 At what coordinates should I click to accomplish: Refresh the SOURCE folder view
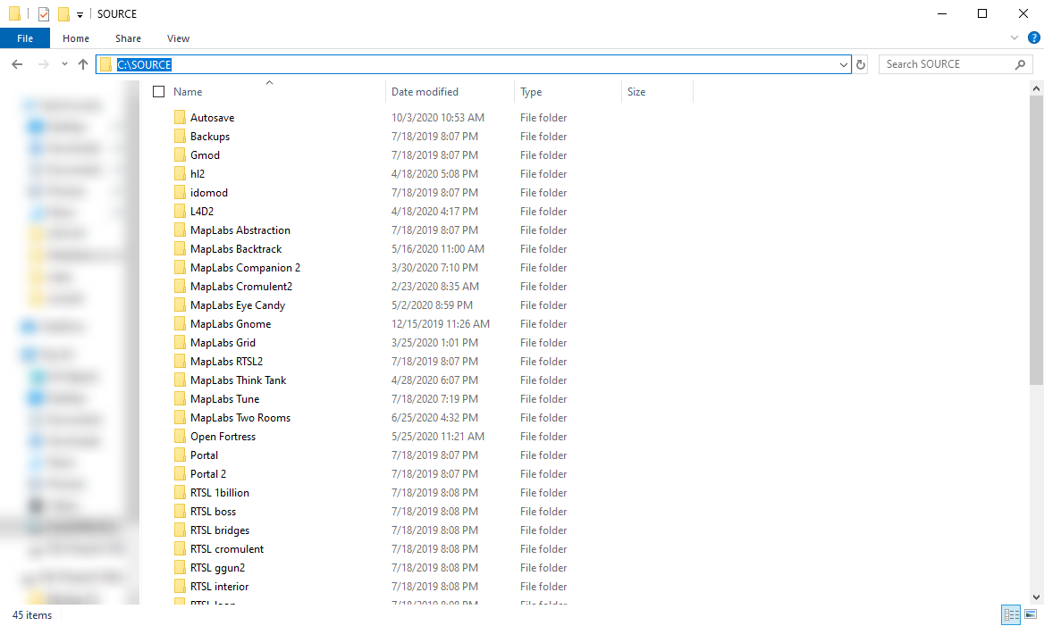tap(860, 64)
